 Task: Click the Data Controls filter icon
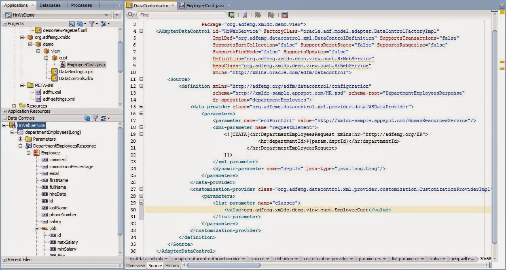coord(95,118)
